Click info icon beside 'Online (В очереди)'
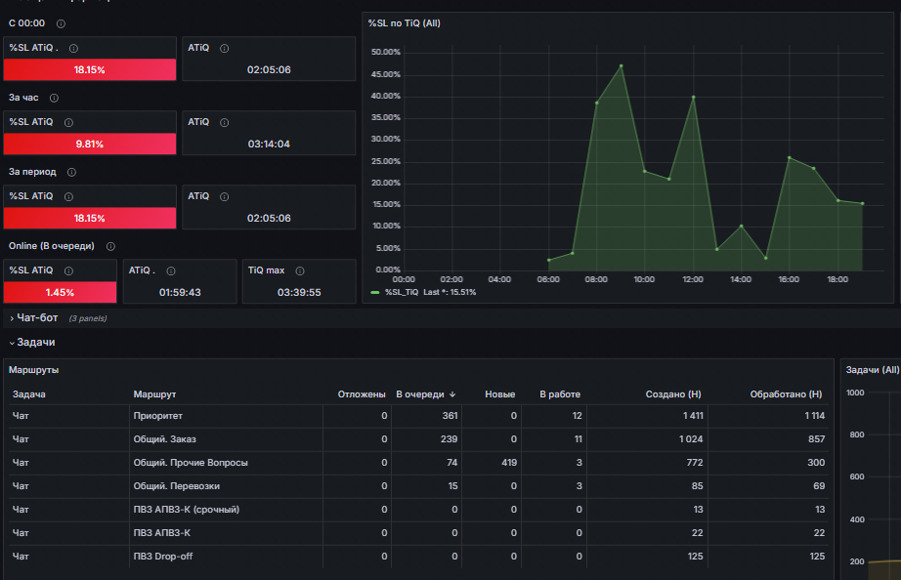This screenshot has width=901, height=580. pos(110,246)
